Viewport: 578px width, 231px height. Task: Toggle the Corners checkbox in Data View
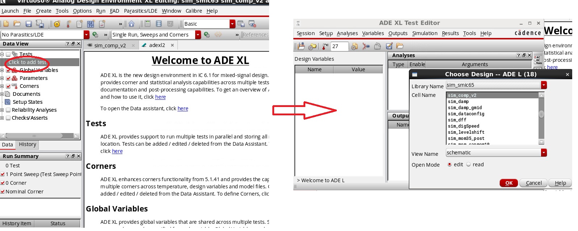point(8,86)
